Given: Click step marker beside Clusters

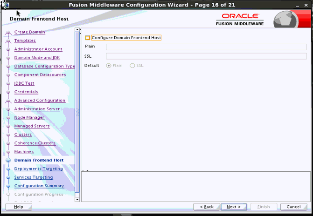Looking at the screenshot, I should click(8, 135).
